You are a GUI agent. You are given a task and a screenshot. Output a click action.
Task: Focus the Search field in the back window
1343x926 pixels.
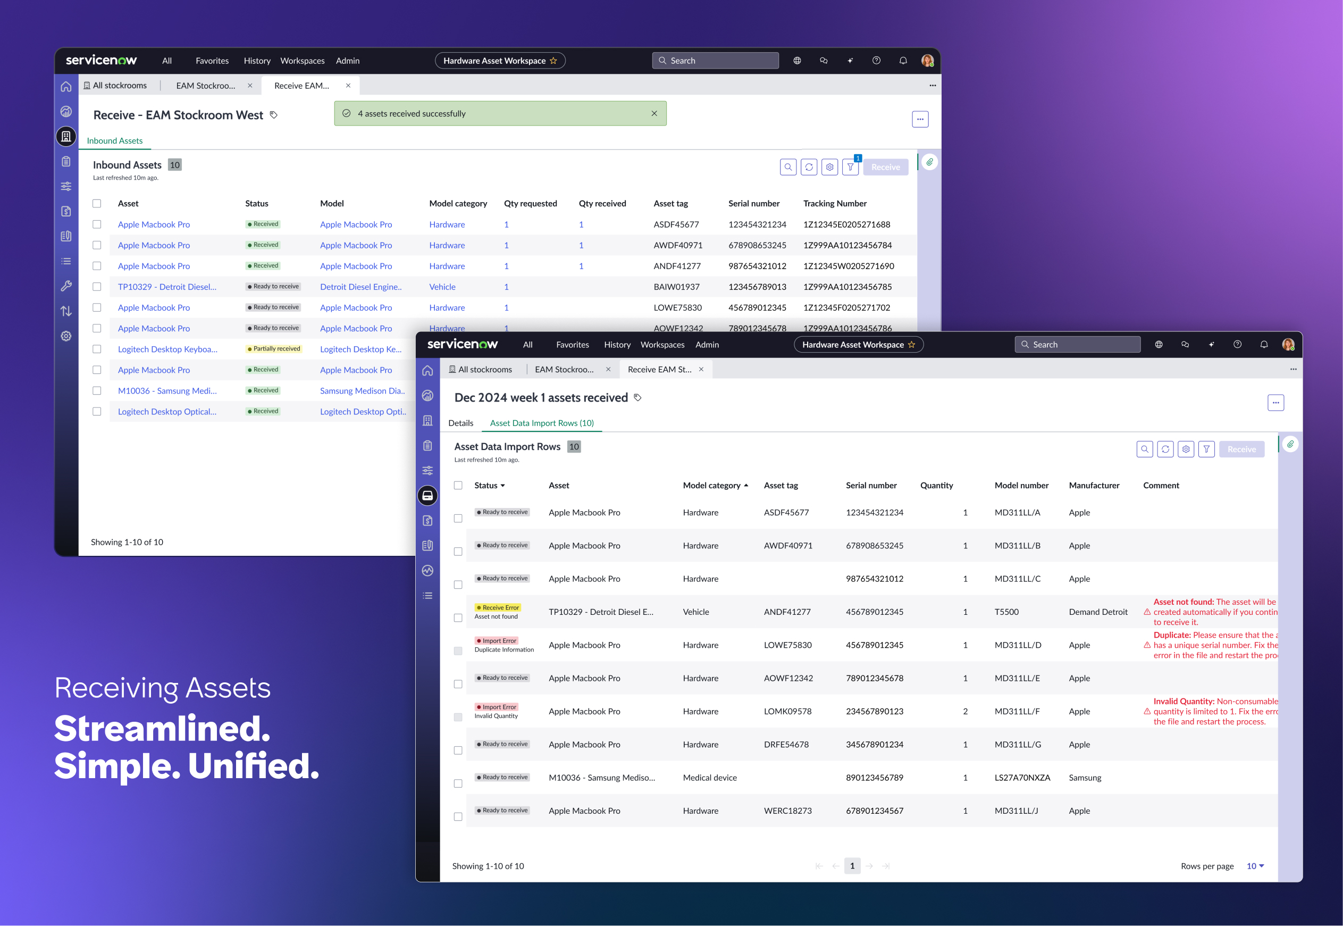(x=716, y=60)
